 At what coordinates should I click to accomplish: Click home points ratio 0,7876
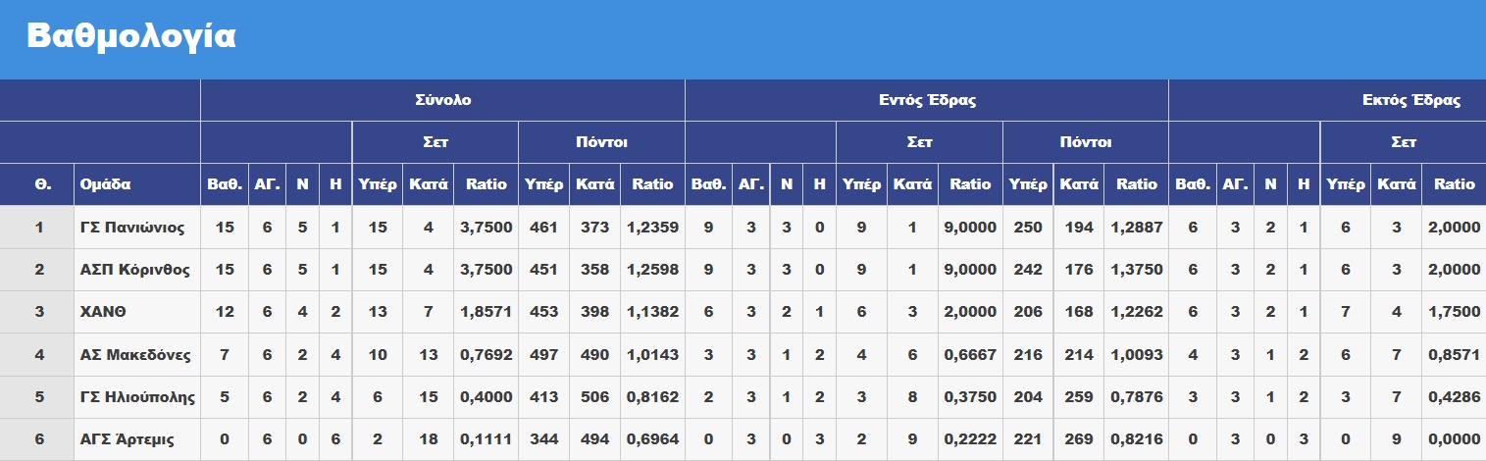(1138, 397)
